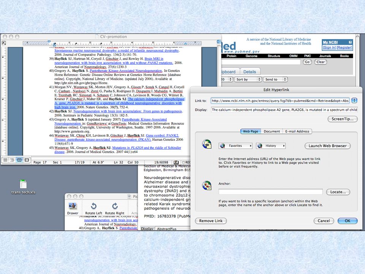
Task: Click Cancel in Edit Hyperlink dialog
Action: click(324, 221)
